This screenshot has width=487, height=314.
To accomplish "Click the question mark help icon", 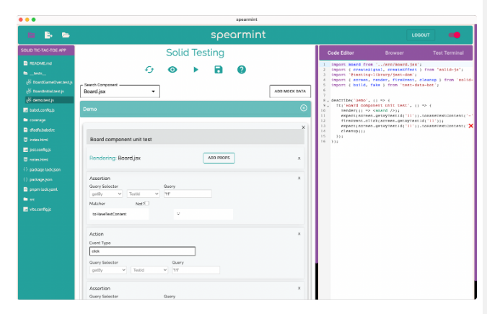I will click(241, 70).
